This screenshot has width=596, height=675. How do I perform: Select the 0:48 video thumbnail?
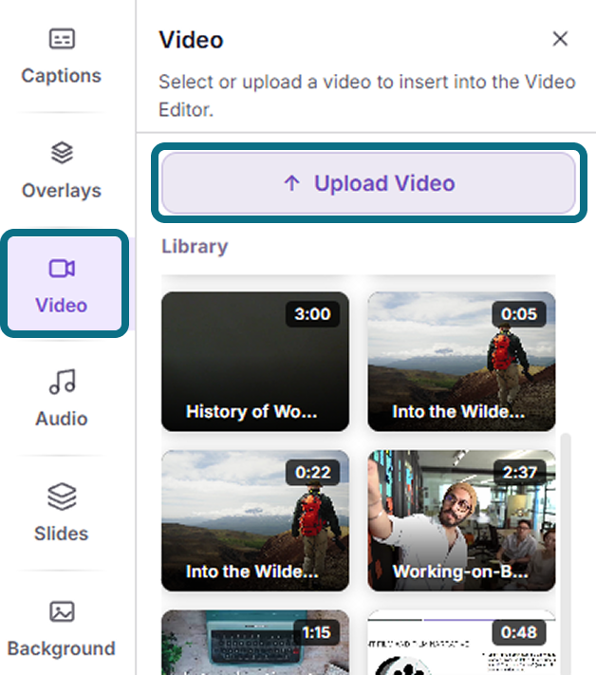tap(461, 643)
